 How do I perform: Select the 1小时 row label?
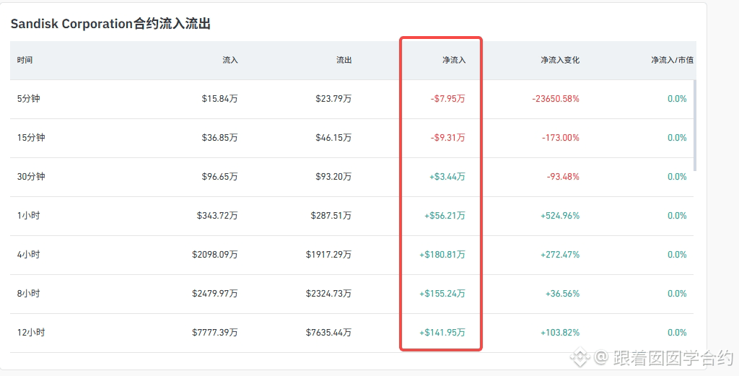click(29, 216)
